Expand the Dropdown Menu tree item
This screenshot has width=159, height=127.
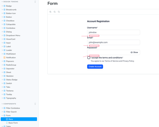pos(2,35)
